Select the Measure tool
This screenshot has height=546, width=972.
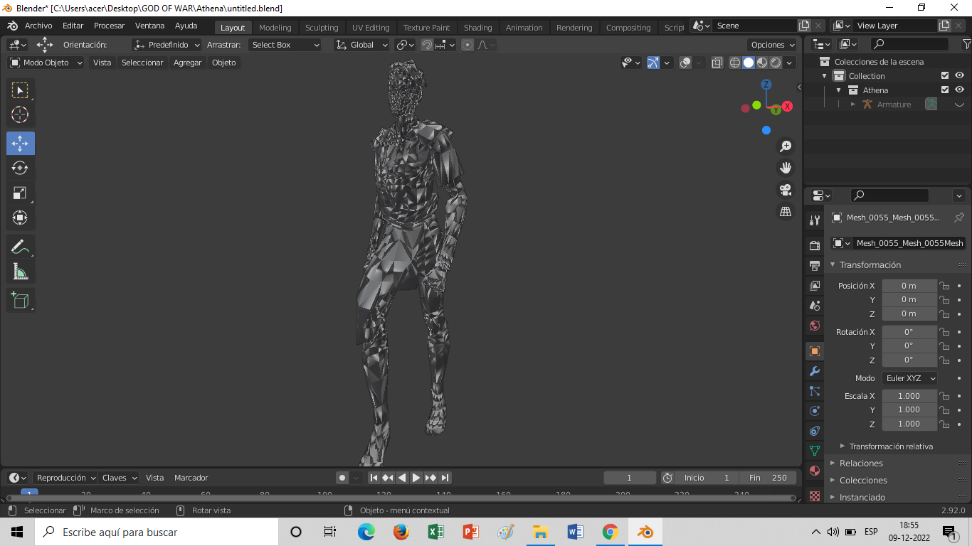click(x=20, y=272)
